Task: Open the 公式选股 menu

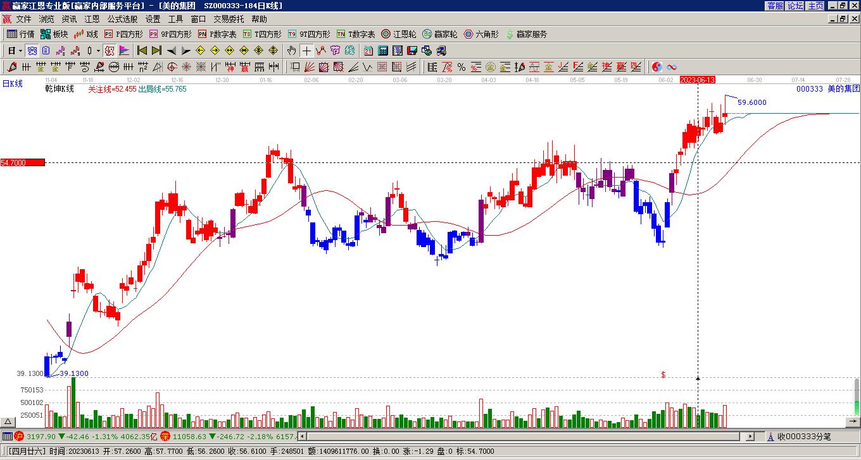Action: point(122,20)
